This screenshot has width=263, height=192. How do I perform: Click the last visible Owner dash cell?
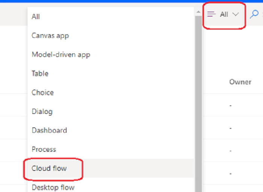tap(230, 174)
